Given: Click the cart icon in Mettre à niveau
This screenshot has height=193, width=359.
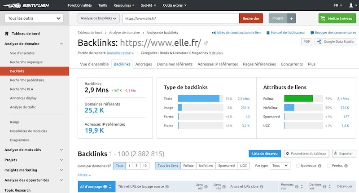Looking at the screenshot, I should (x=323, y=18).
